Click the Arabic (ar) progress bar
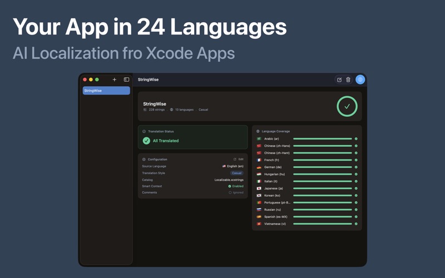Viewport: 445px width, 278px height. (323, 138)
